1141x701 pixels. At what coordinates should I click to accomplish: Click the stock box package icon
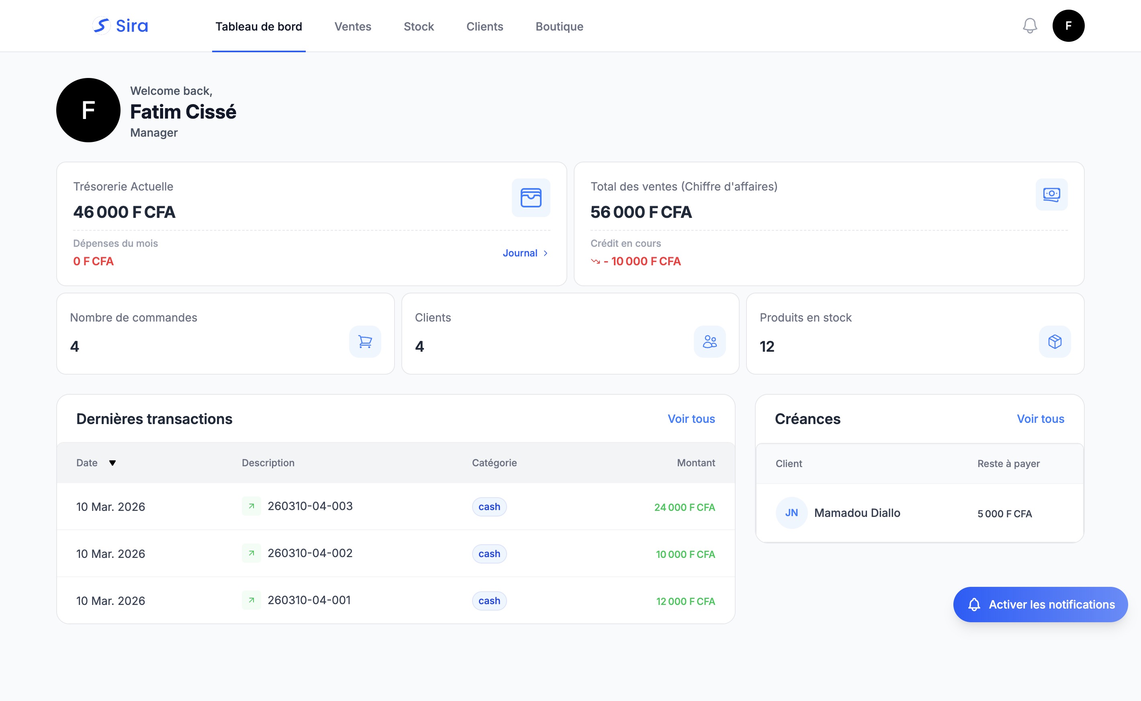click(x=1055, y=342)
